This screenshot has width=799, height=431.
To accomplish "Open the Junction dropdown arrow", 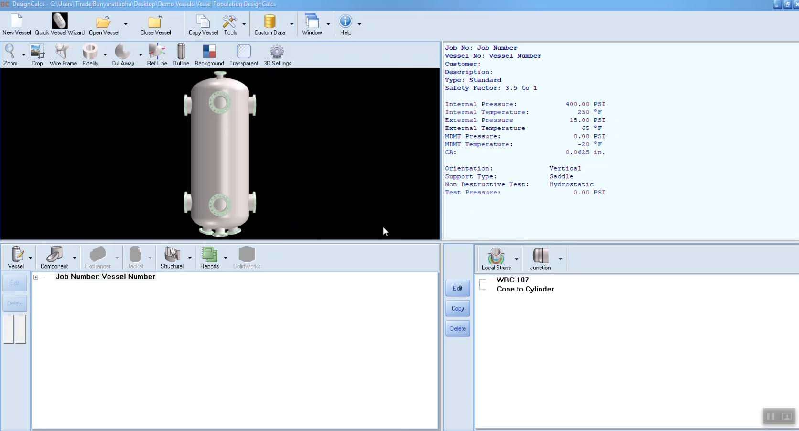I will pos(561,259).
